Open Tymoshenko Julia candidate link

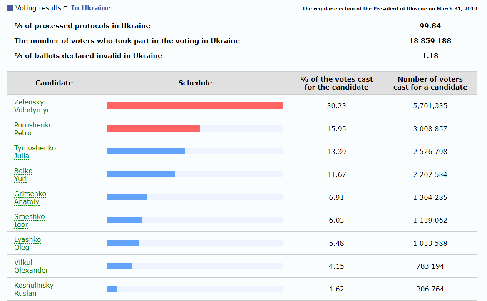(x=35, y=152)
